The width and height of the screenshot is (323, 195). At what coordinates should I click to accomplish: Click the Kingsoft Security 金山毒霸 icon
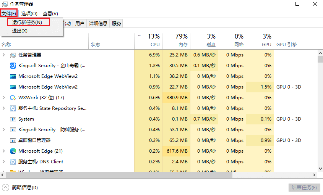[x=13, y=66]
